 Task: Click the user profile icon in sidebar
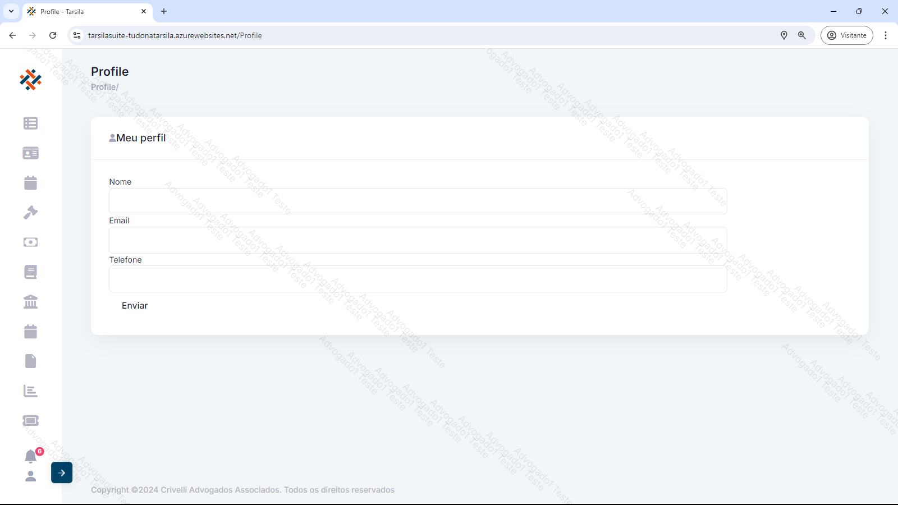click(x=30, y=476)
